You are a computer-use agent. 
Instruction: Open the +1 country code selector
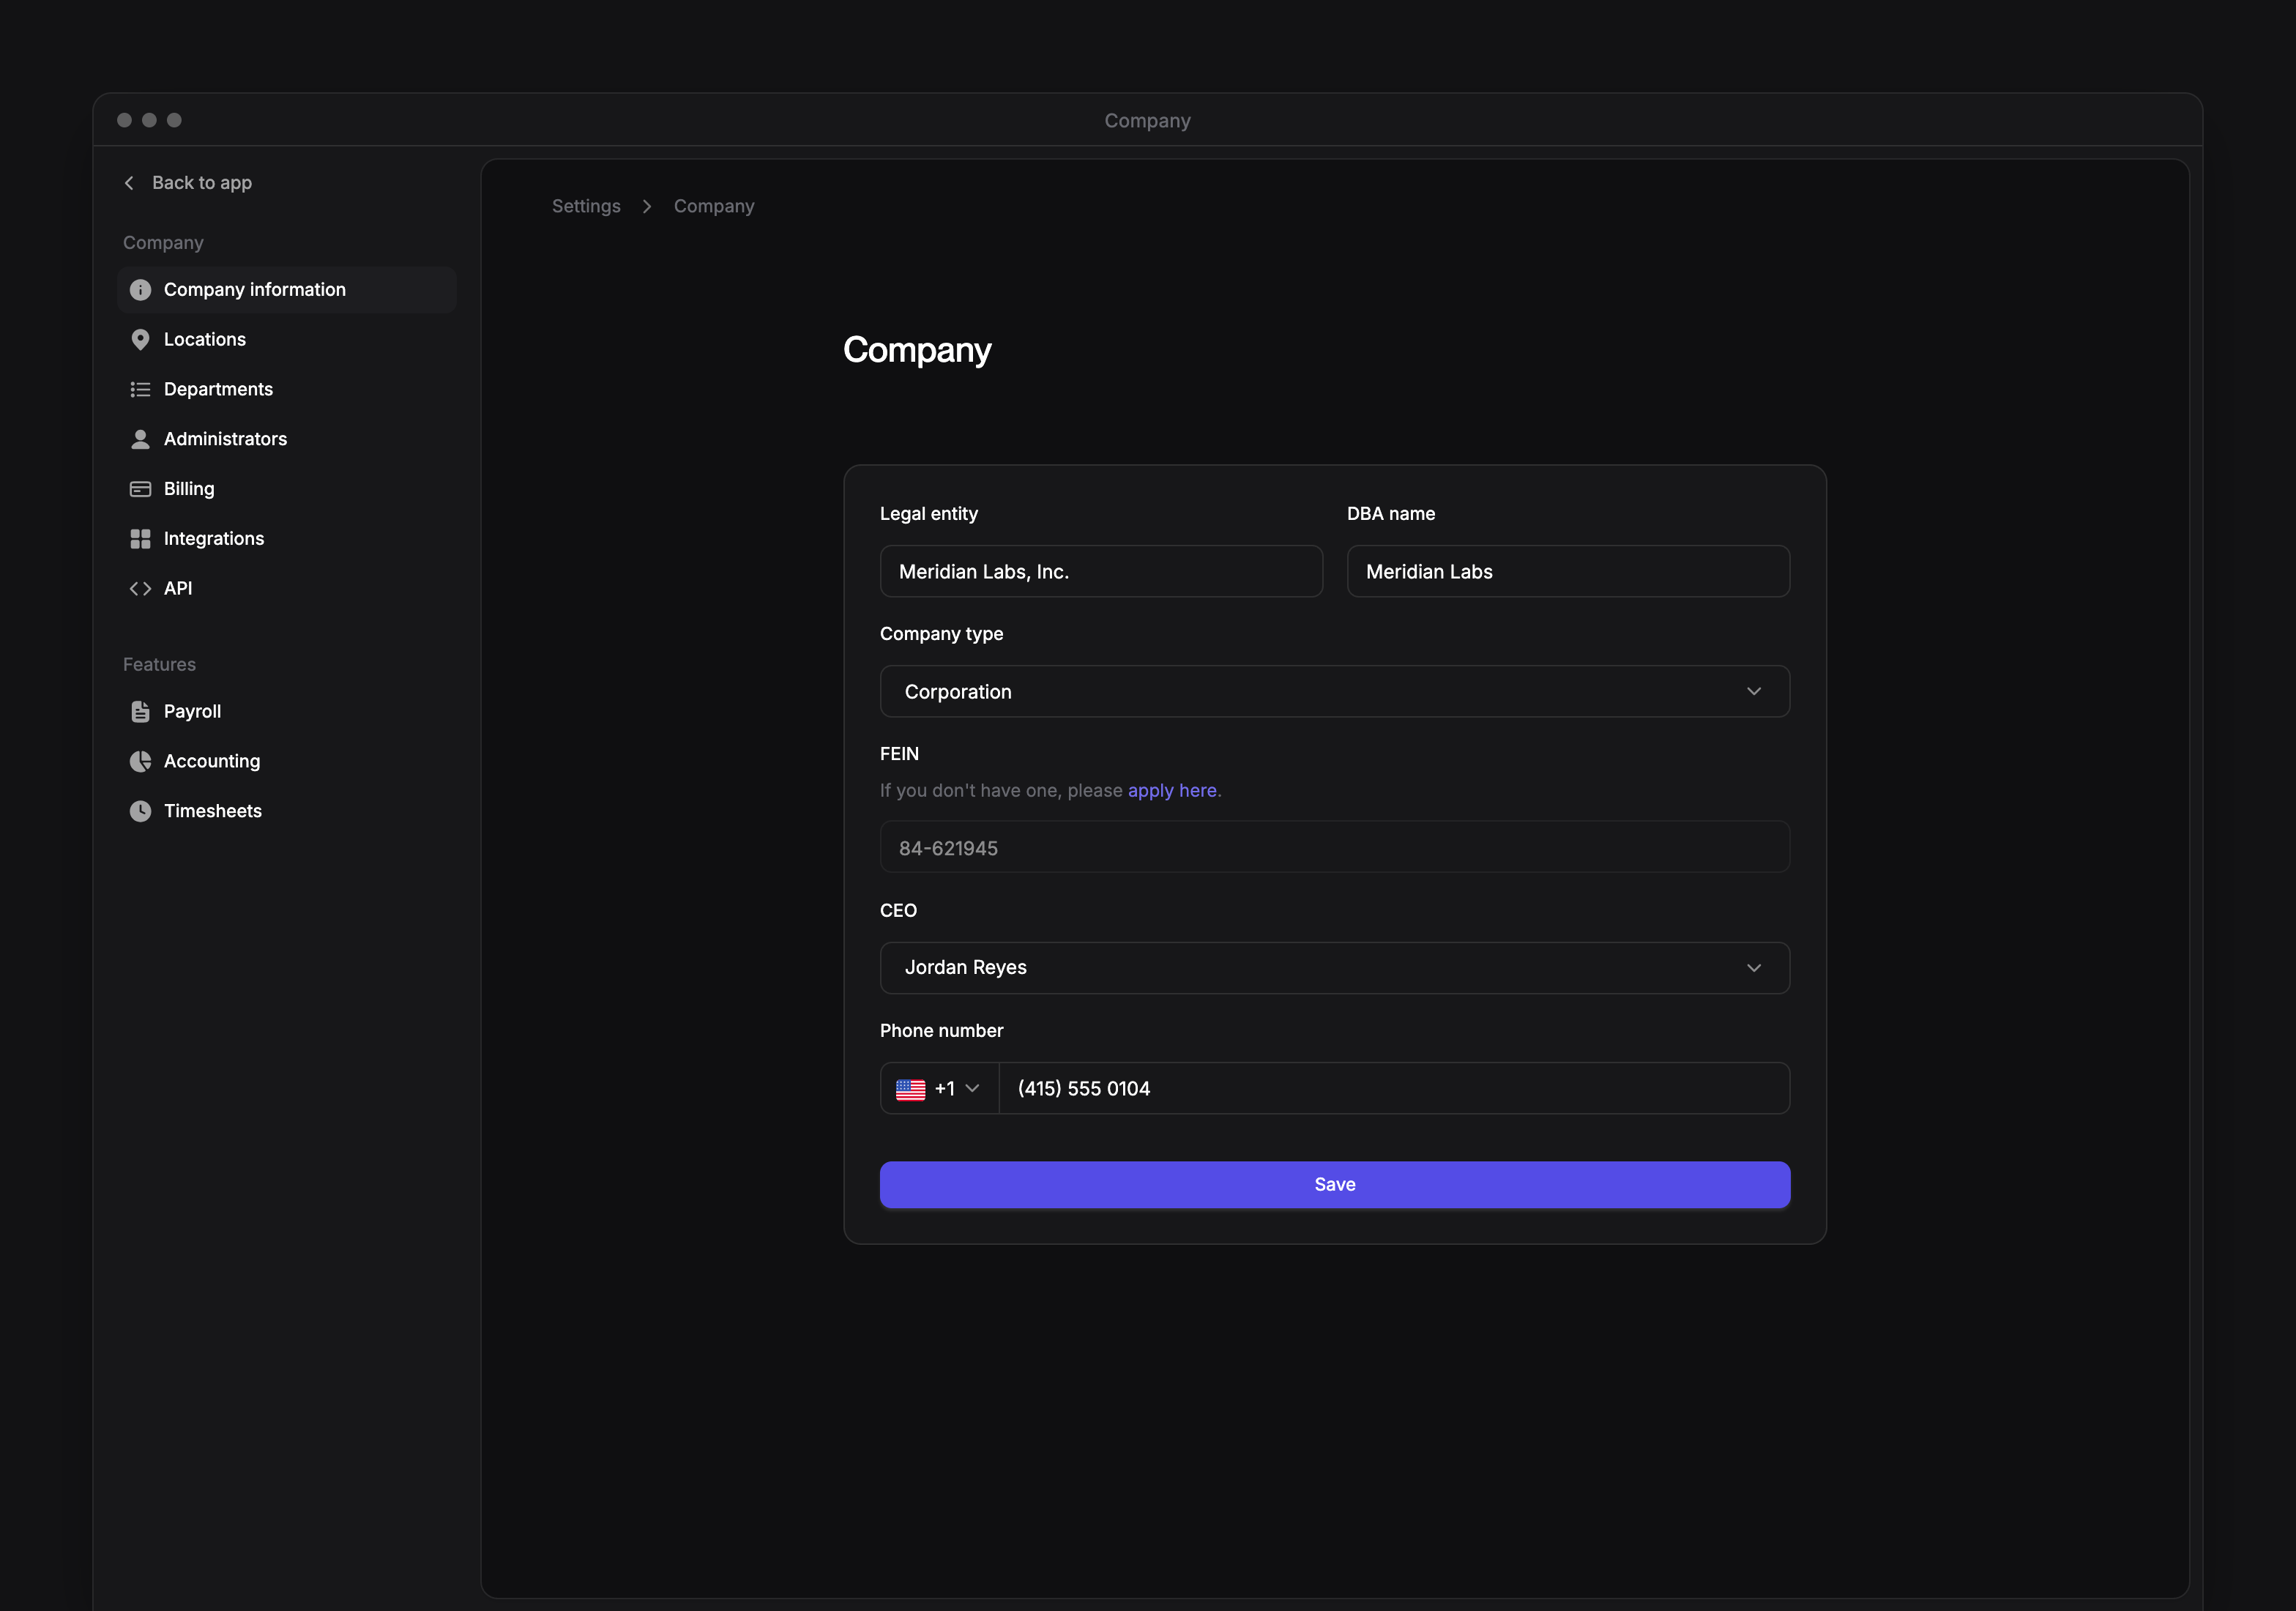939,1089
